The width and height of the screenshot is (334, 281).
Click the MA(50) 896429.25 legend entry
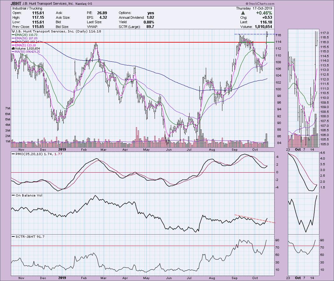(26, 52)
